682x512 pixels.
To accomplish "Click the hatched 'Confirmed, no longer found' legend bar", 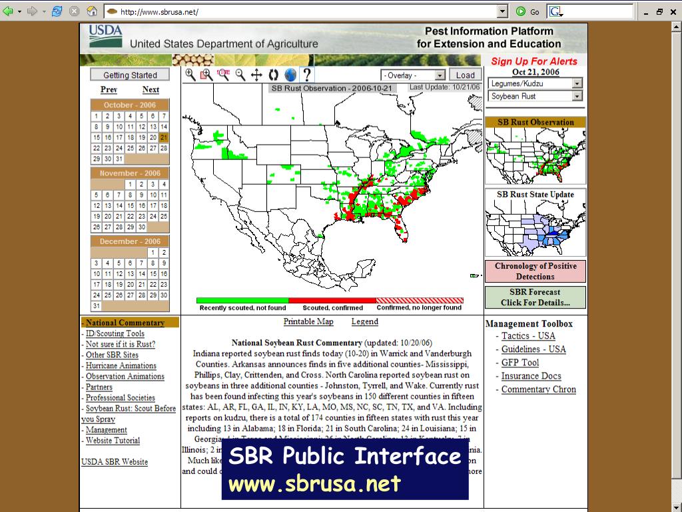I will (420, 301).
